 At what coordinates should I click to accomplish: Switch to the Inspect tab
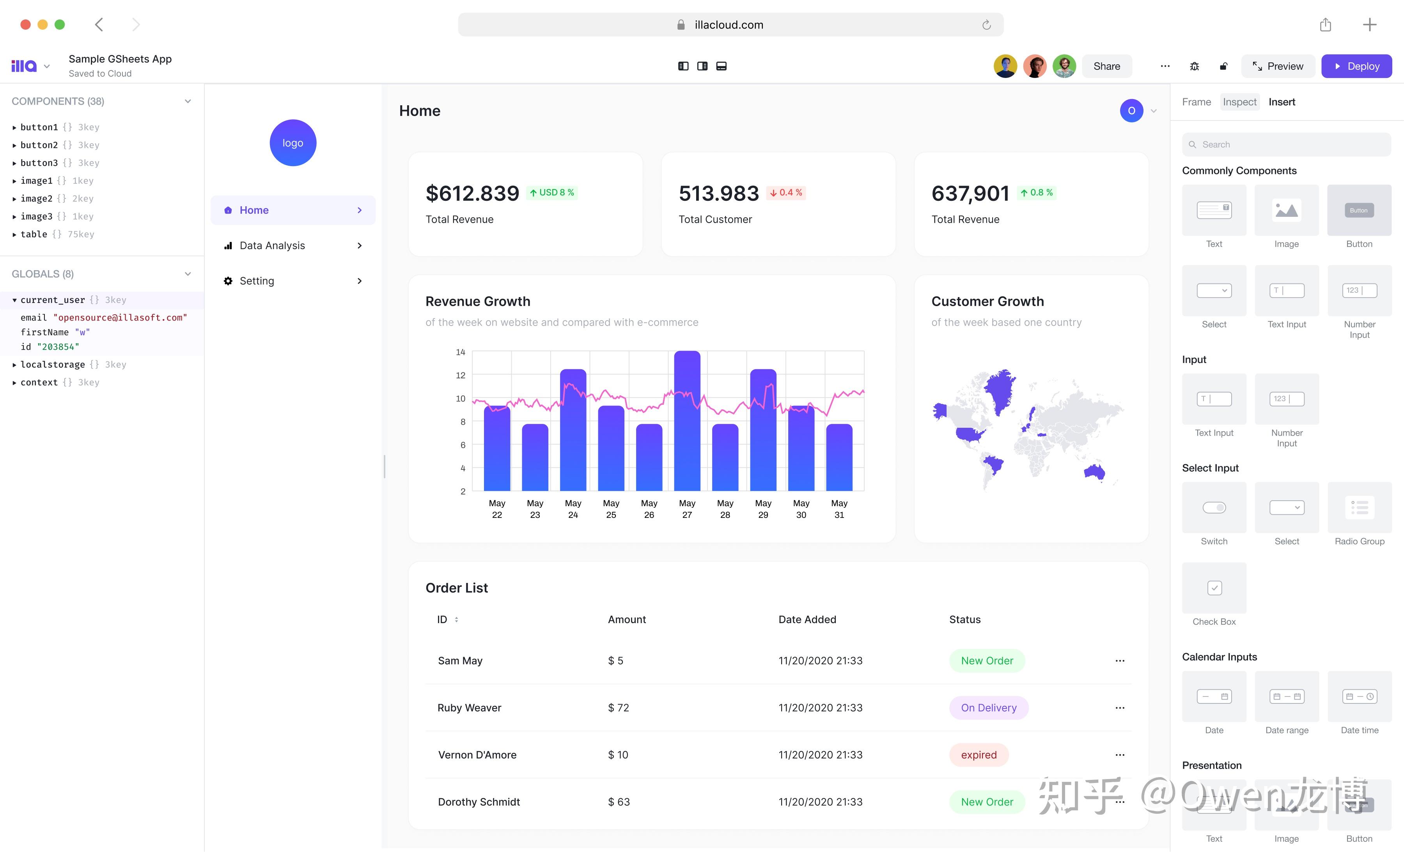click(x=1240, y=102)
